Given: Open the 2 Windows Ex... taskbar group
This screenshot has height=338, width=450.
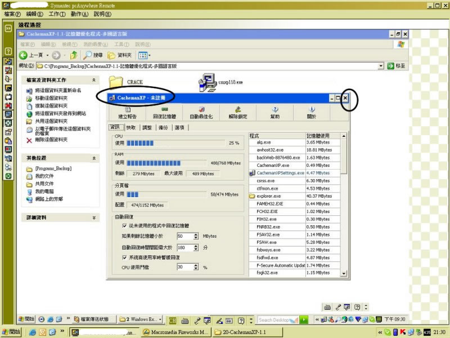Looking at the screenshot, I should point(140,319).
